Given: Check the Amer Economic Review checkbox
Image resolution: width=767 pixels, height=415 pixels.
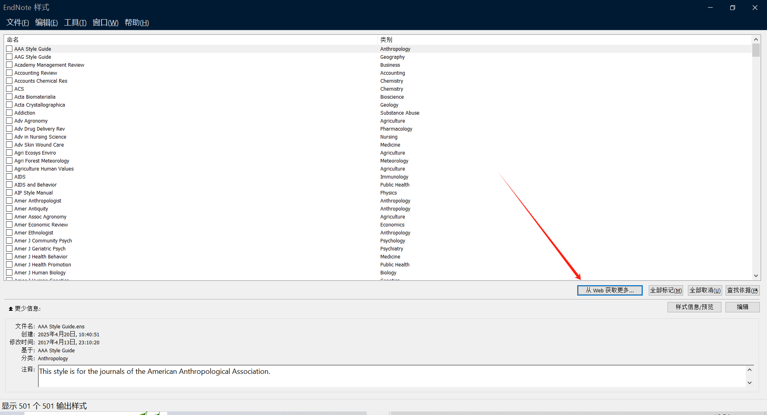Looking at the screenshot, I should coord(9,224).
